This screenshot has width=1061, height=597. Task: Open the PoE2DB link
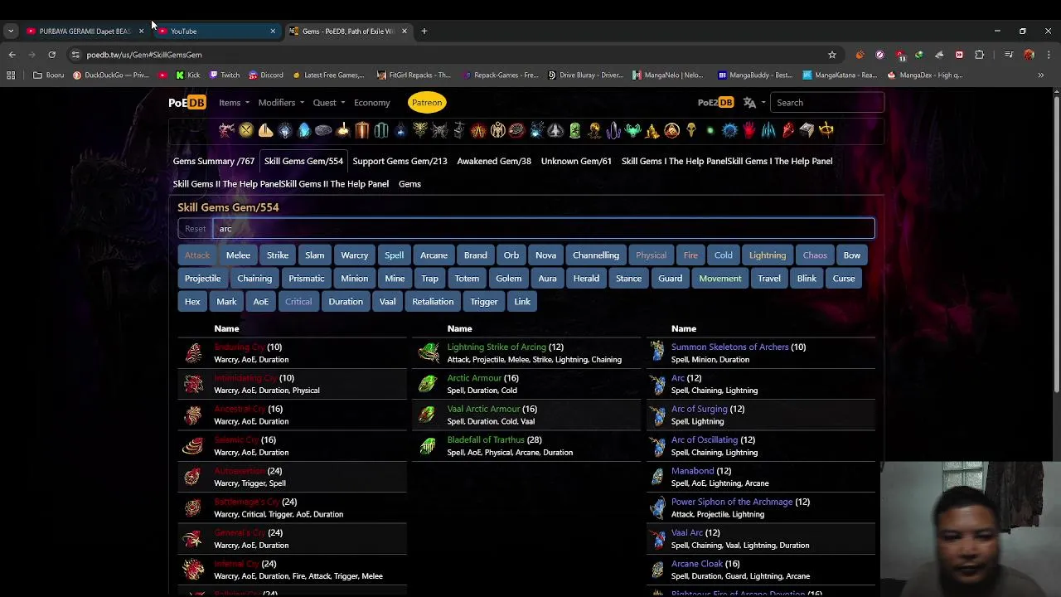point(715,103)
